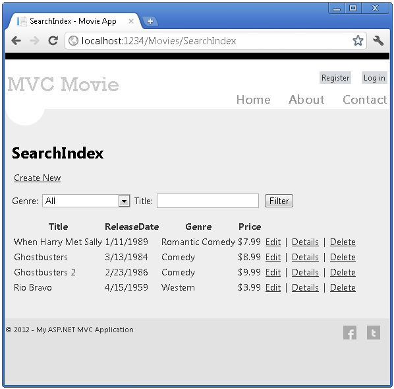Click the '$9.99' price cell
The width and height of the screenshot is (394, 389).
coord(249,272)
